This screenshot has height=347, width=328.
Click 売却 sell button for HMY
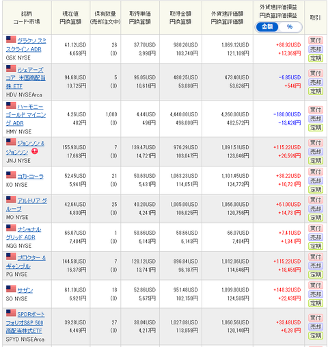[316, 118]
